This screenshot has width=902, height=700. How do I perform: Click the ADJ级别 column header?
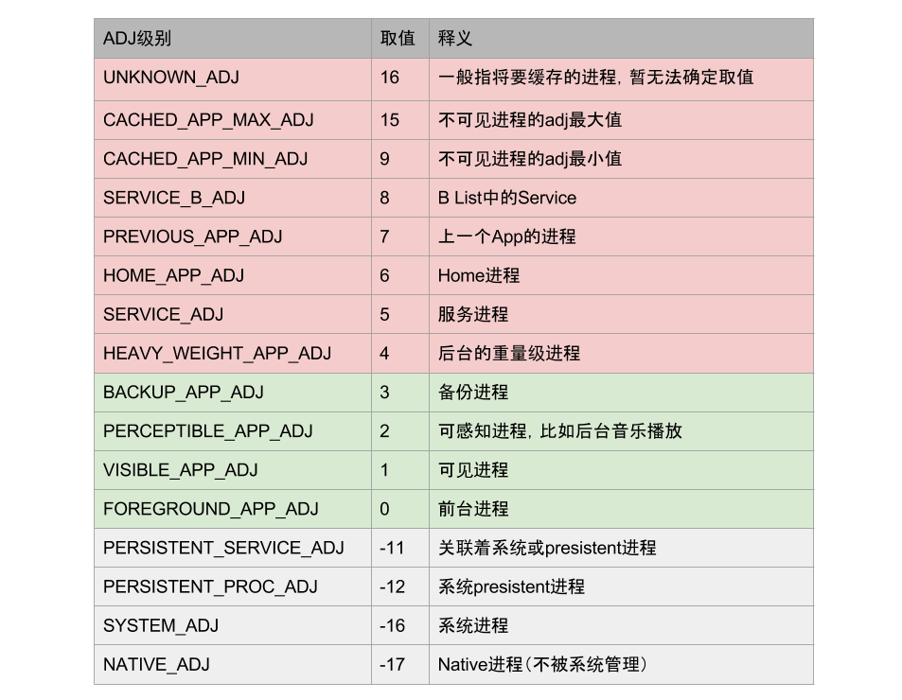pyautogui.click(x=133, y=38)
